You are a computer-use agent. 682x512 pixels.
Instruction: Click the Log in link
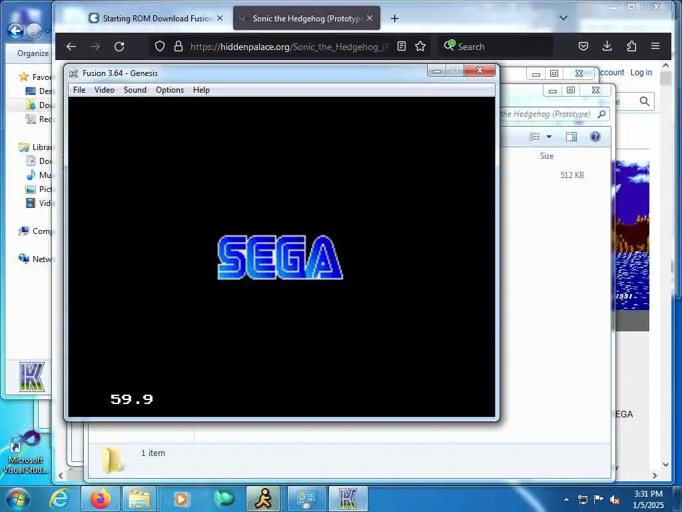(641, 73)
